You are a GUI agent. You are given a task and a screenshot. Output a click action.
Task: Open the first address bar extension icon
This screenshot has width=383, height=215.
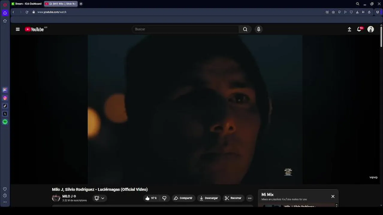327,12
